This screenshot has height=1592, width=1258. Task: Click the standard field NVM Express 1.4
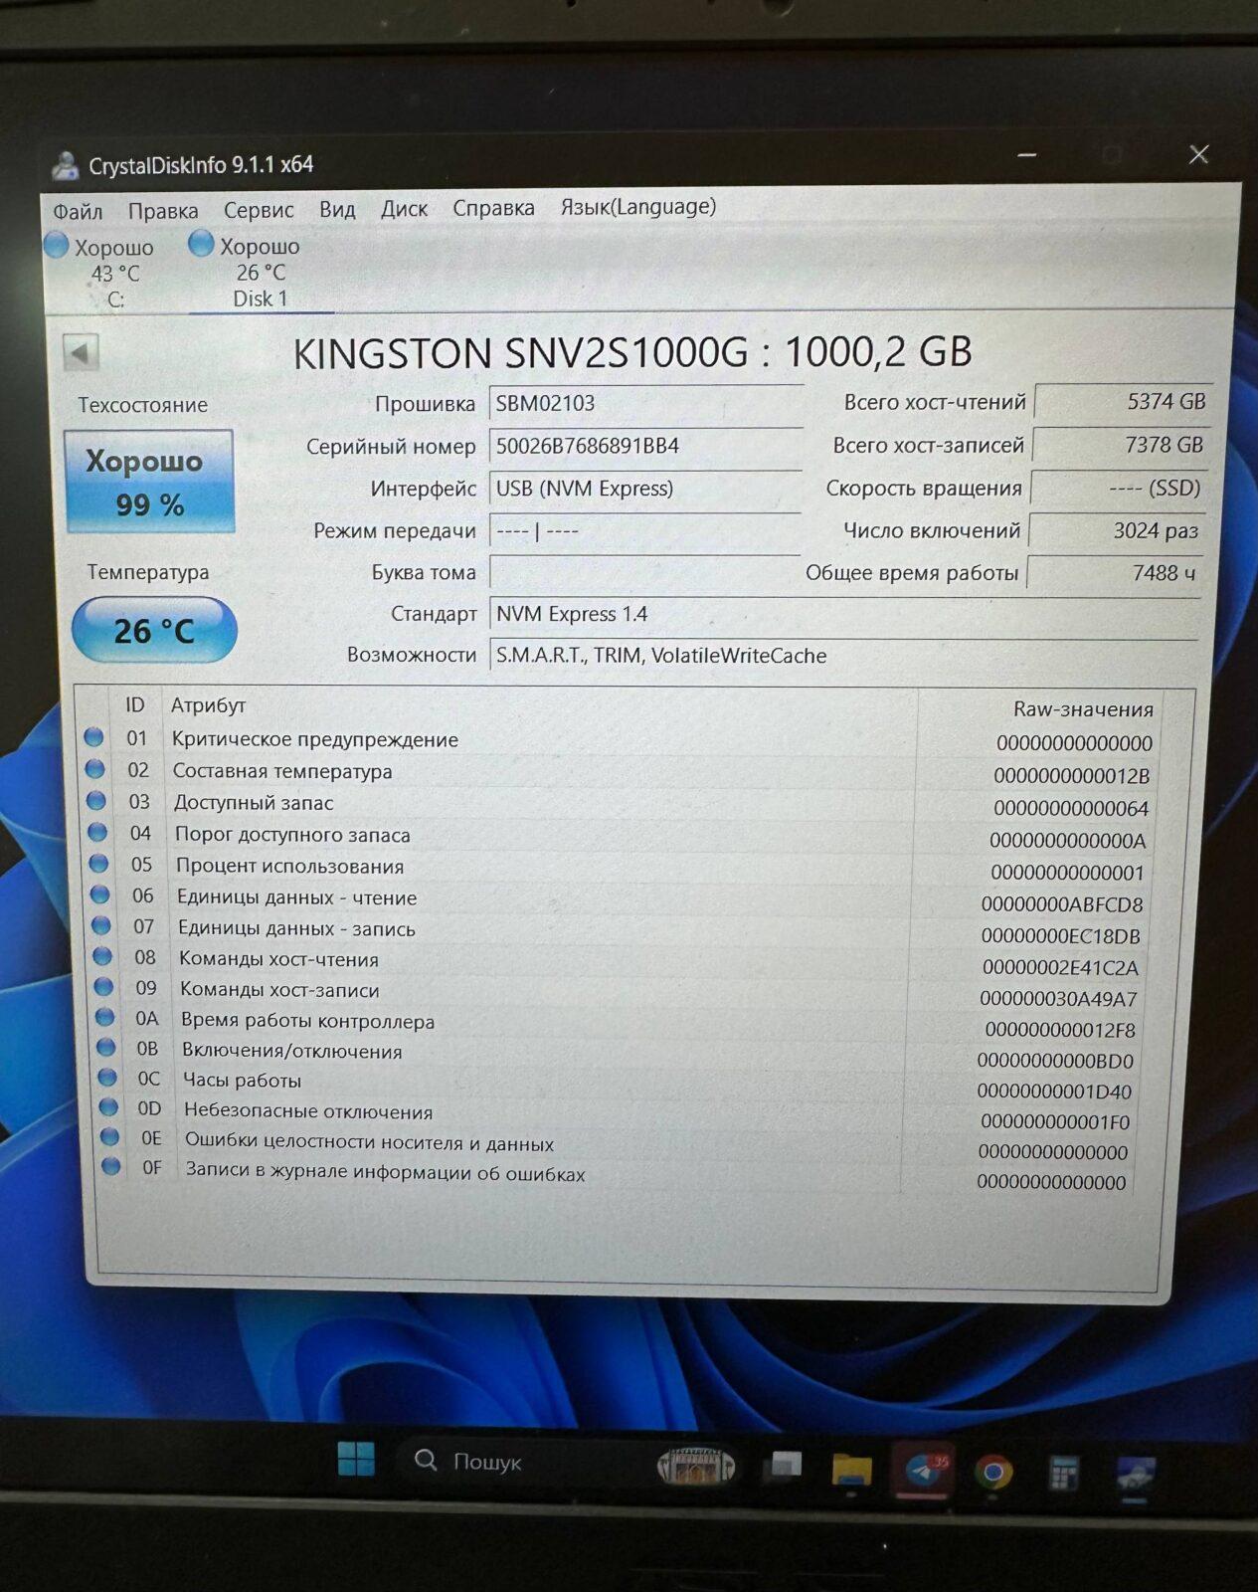[x=843, y=614]
